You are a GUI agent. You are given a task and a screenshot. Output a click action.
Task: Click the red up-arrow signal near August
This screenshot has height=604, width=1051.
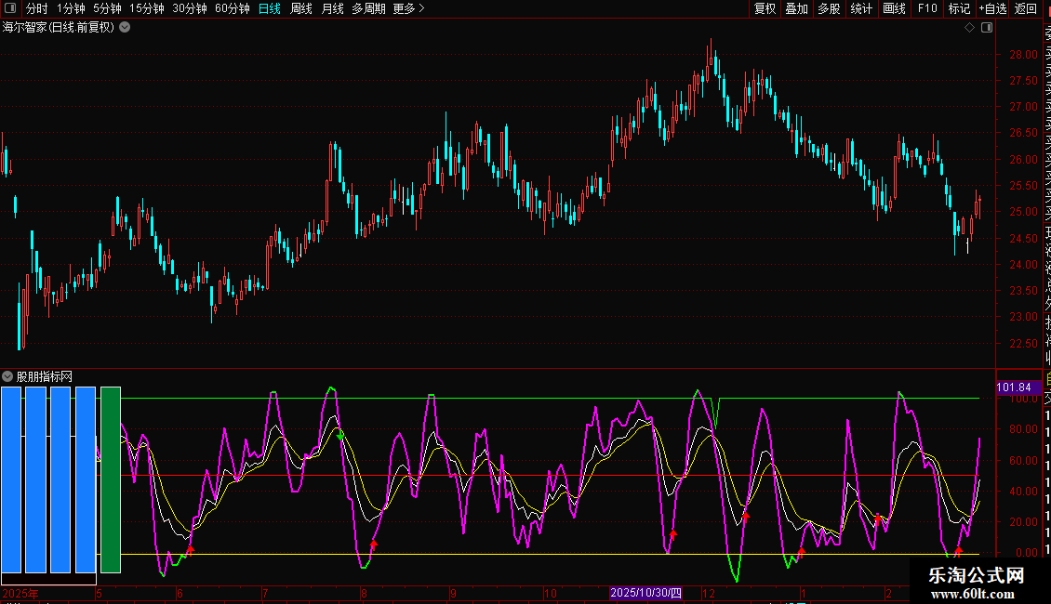click(x=374, y=545)
